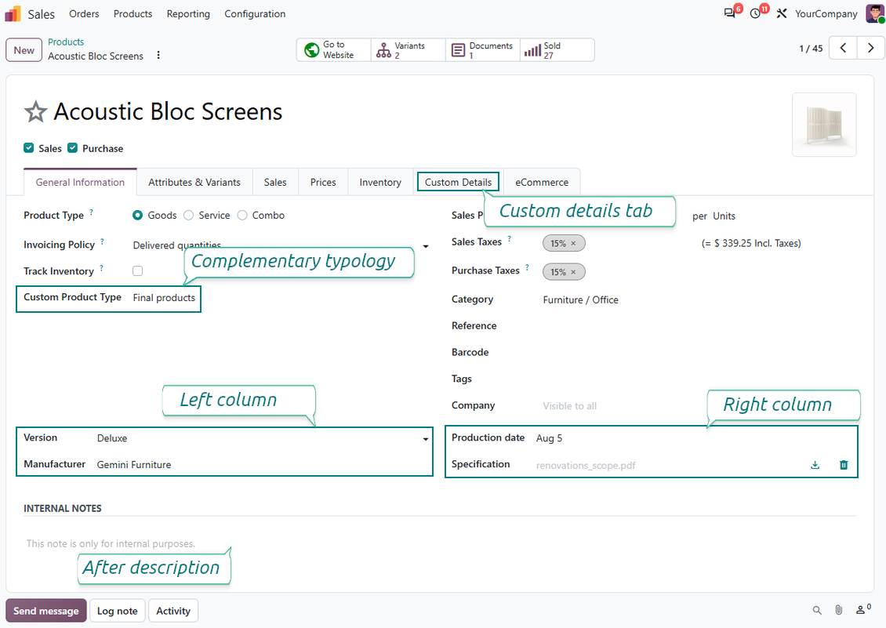Open the Reporting menu
886x628 pixels.
[x=188, y=13]
